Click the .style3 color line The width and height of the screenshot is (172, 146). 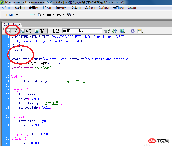pos(33,134)
